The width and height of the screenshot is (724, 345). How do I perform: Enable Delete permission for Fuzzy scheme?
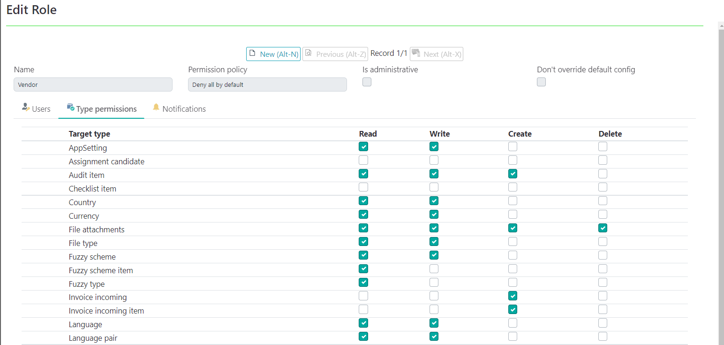(x=603, y=255)
